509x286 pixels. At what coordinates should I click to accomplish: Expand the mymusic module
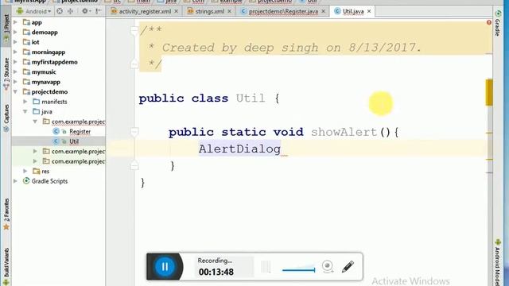pyautogui.click(x=15, y=72)
